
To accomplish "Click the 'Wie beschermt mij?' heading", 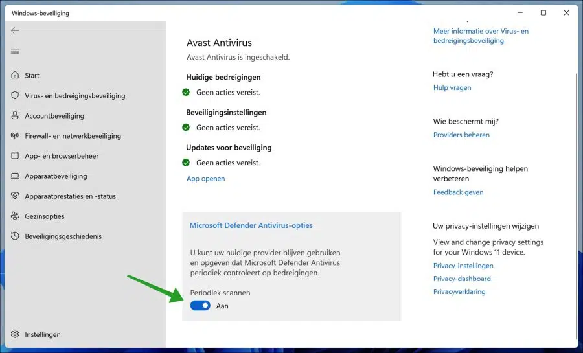I will tap(466, 122).
